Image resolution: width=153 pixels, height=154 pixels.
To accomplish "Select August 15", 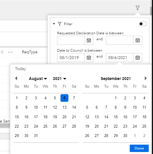I will click(17, 117).
